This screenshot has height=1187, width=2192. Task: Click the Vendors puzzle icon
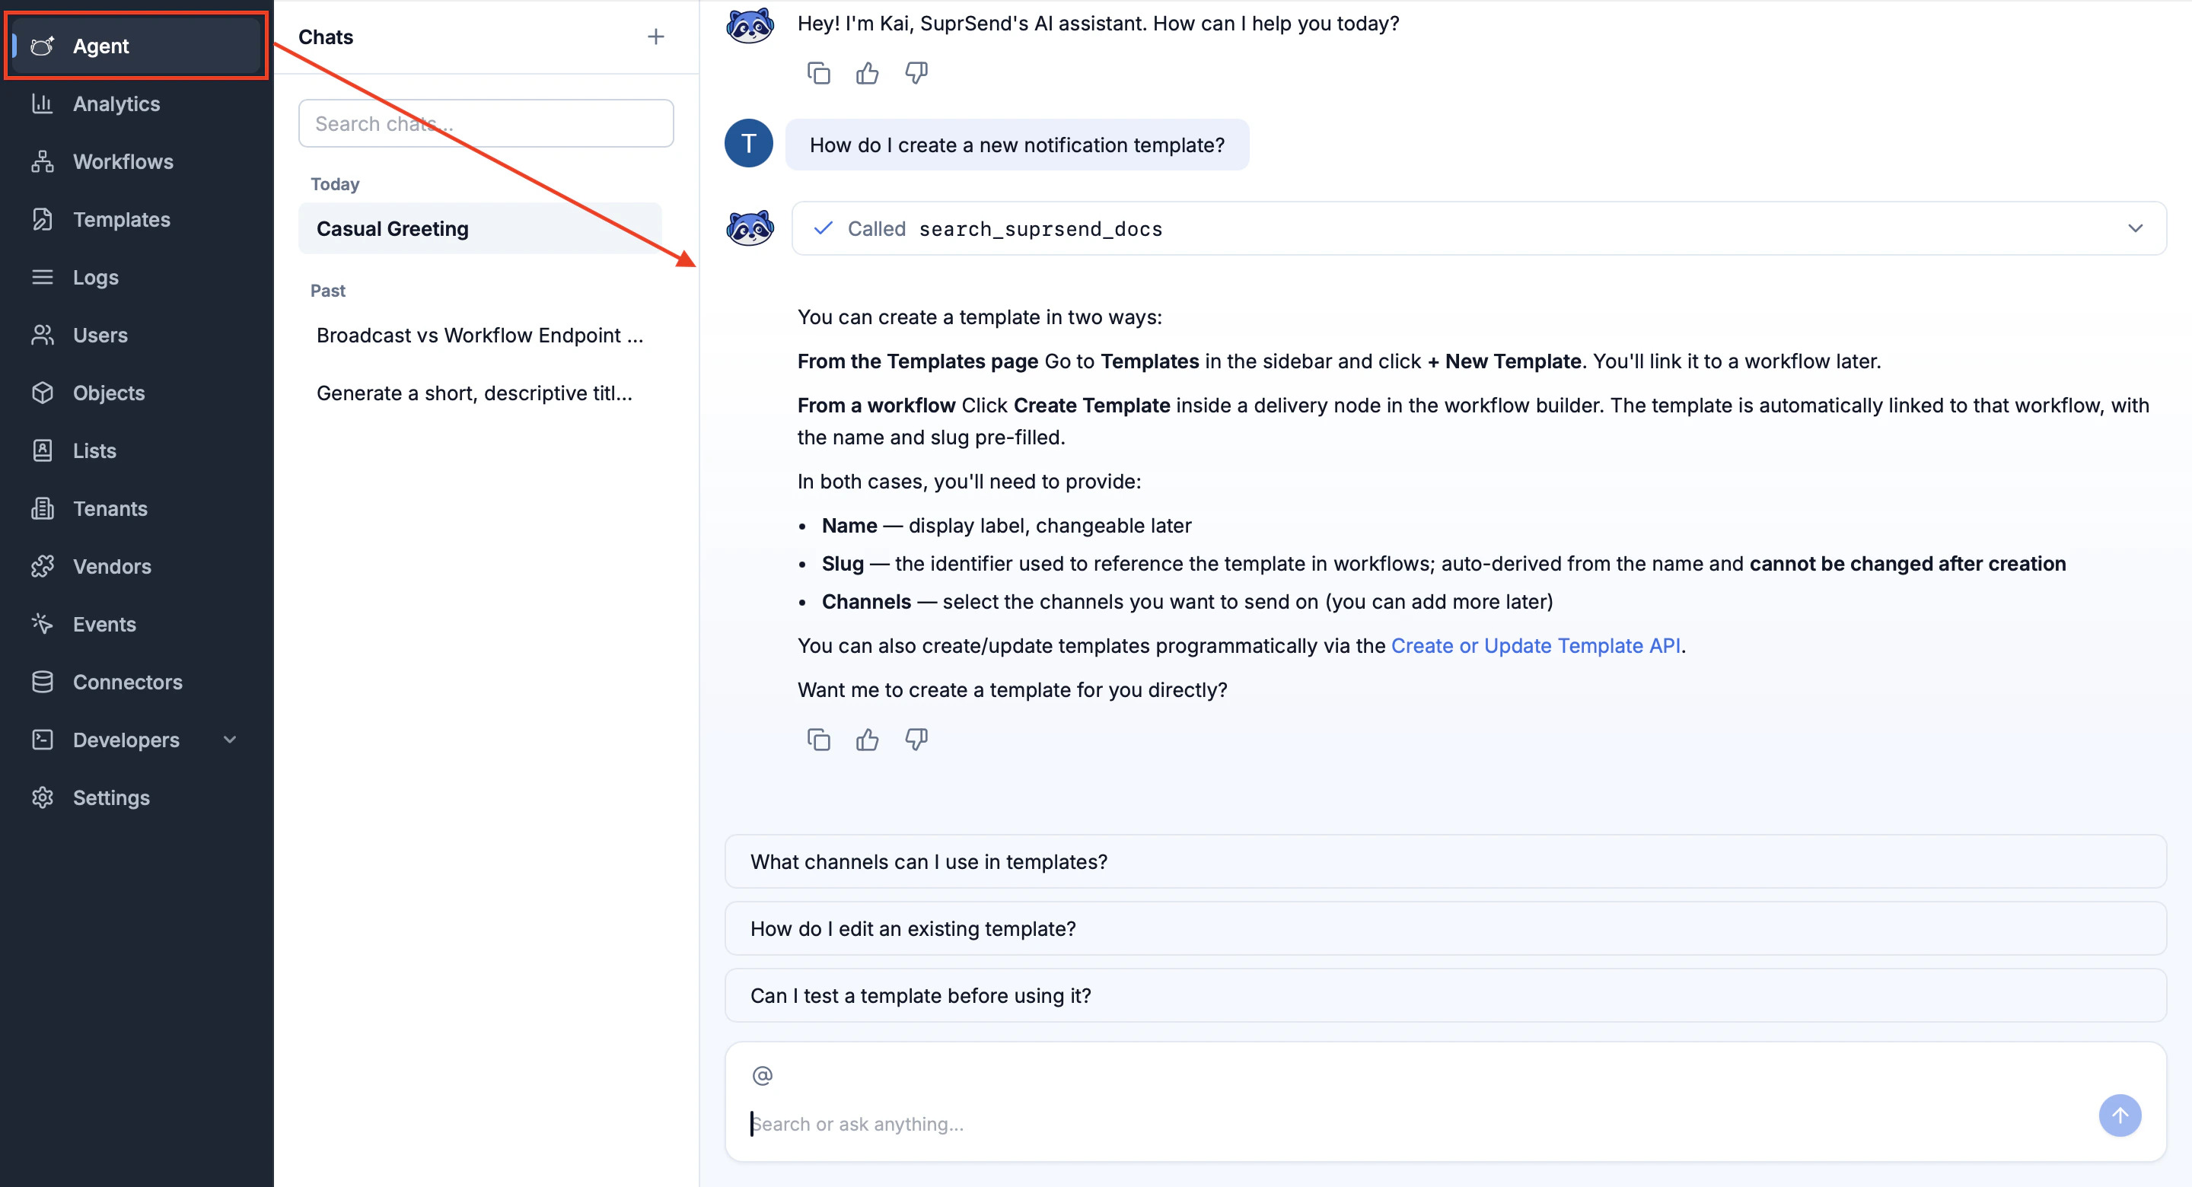point(43,567)
